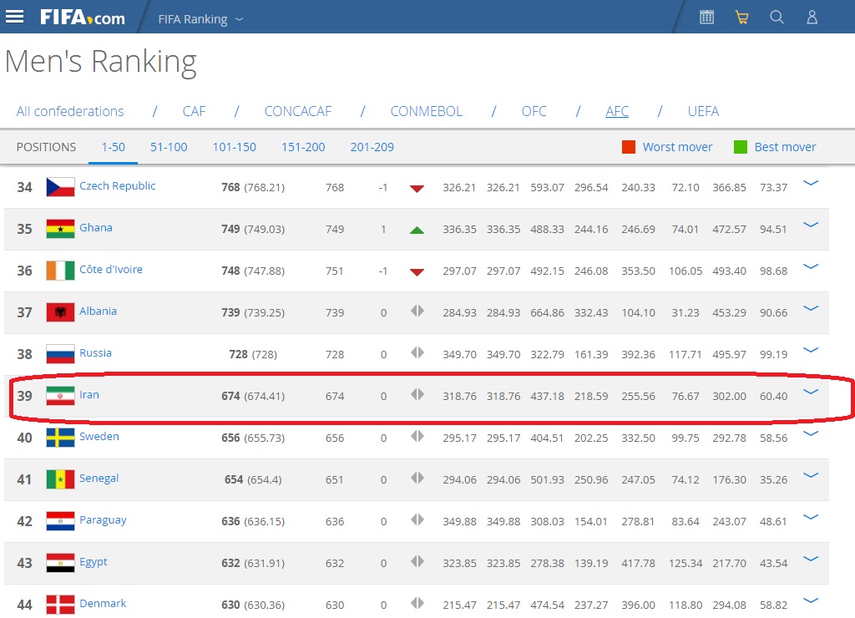Click the green Best mover swatch
The image size is (855, 618).
740,147
